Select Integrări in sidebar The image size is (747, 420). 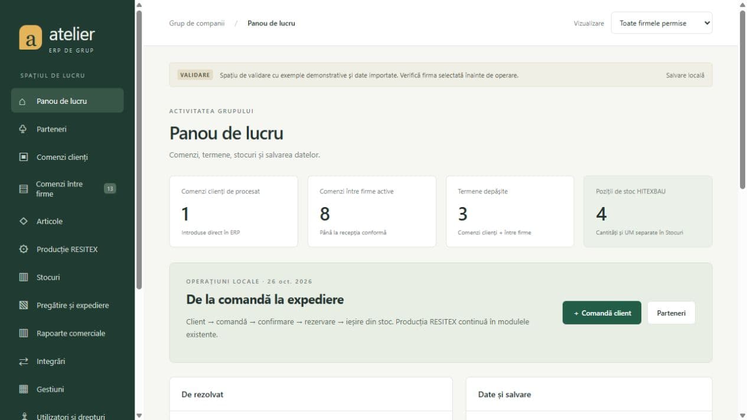[67, 361]
